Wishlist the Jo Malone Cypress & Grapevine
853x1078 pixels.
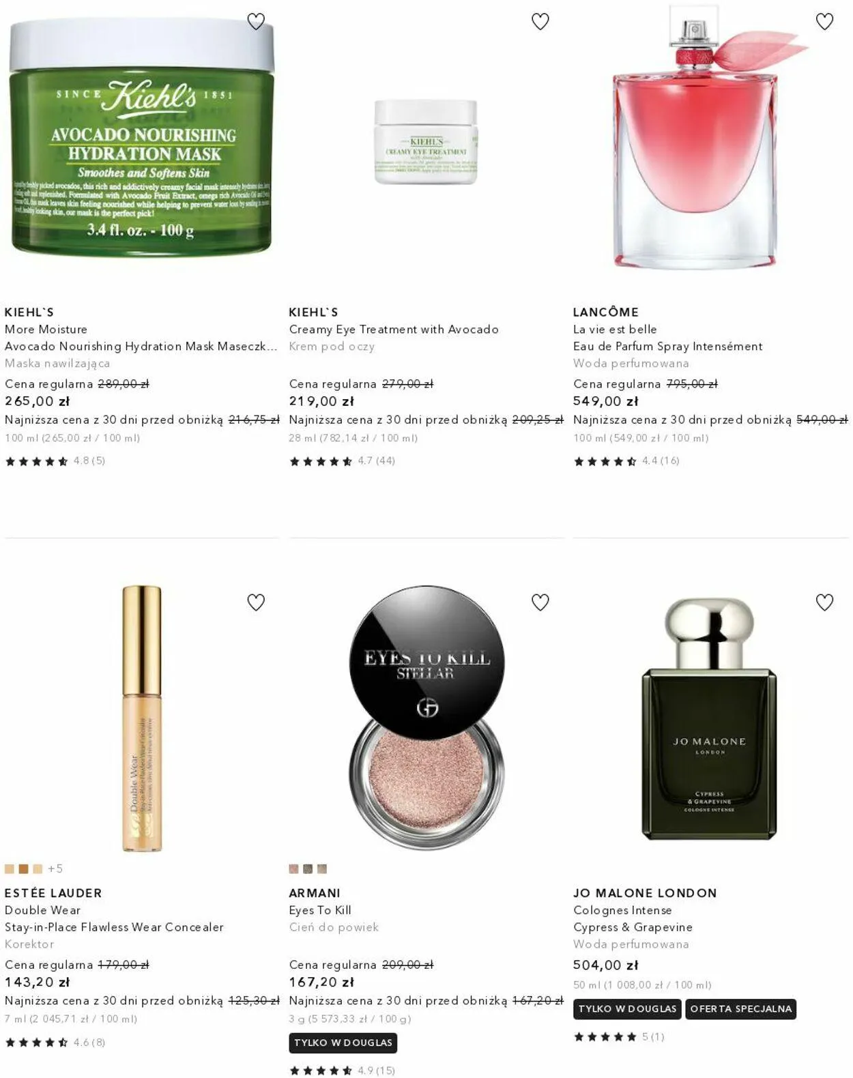825,602
